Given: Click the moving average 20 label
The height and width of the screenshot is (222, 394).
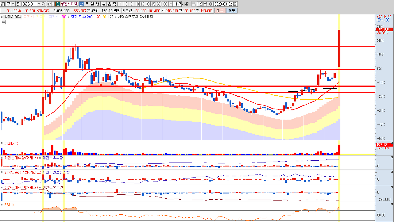Looking at the screenshot, I should pyautogui.click(x=98, y=17).
